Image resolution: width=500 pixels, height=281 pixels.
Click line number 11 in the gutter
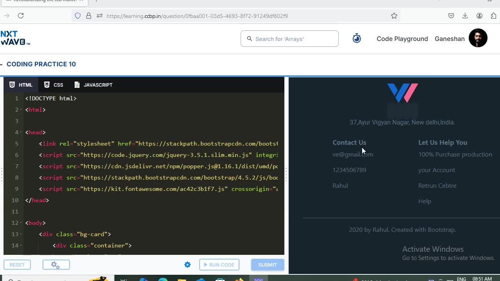[15, 212]
